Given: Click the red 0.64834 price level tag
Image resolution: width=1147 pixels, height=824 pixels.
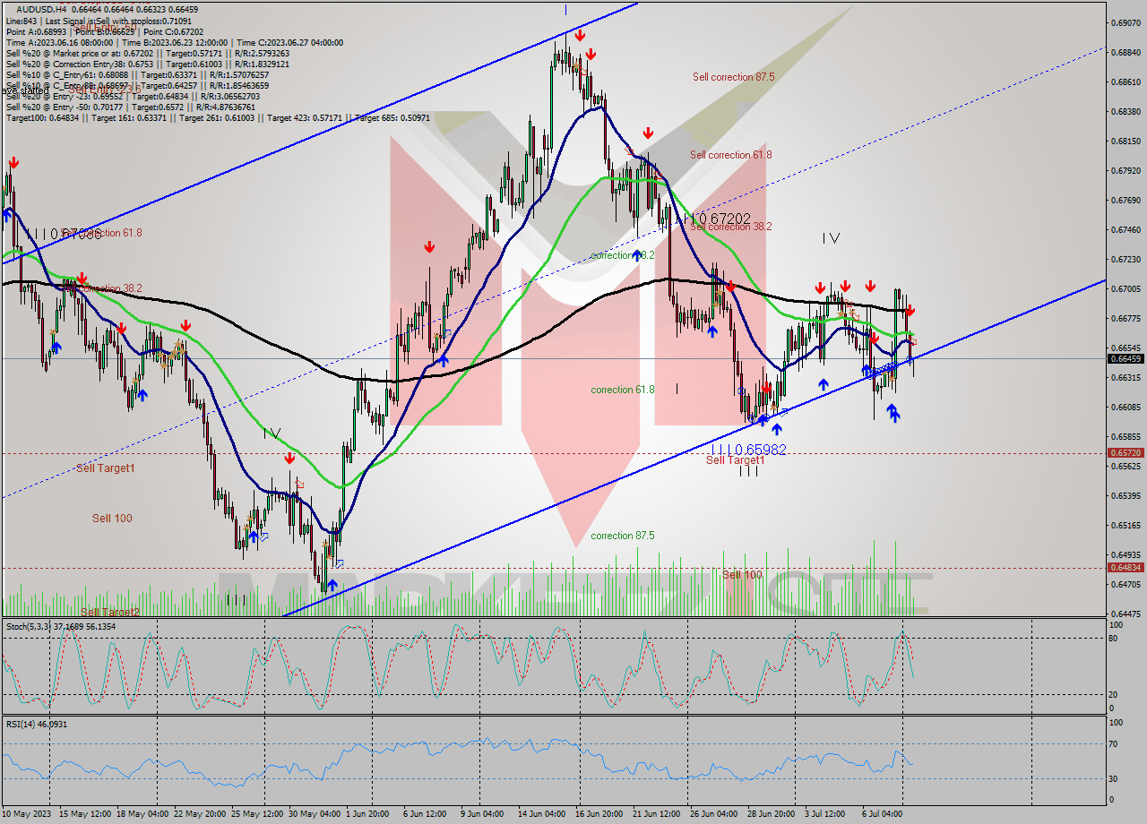Looking at the screenshot, I should (x=1126, y=567).
